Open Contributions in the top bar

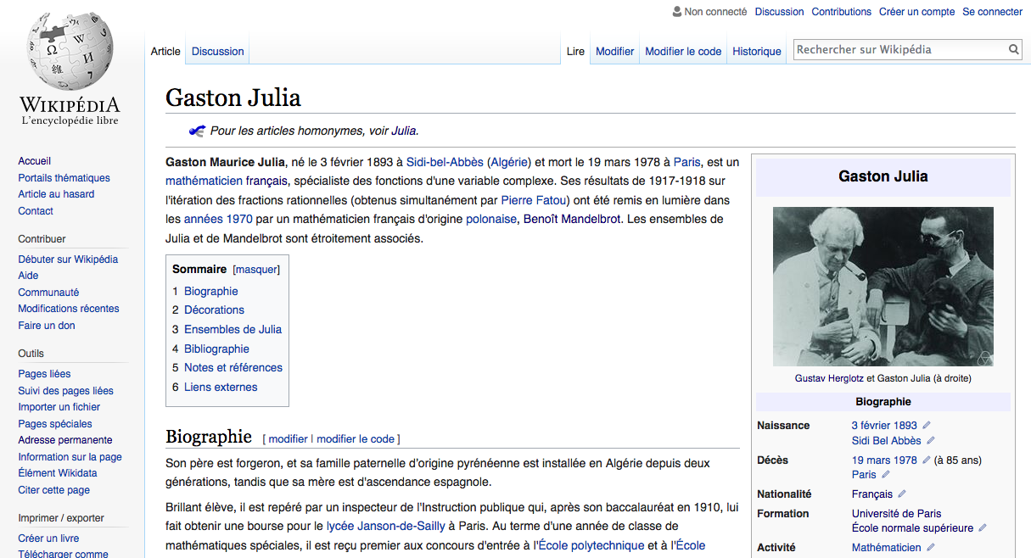[x=842, y=12]
